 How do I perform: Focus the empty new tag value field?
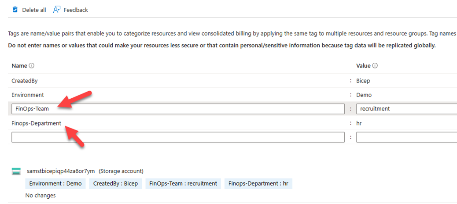click(406, 137)
